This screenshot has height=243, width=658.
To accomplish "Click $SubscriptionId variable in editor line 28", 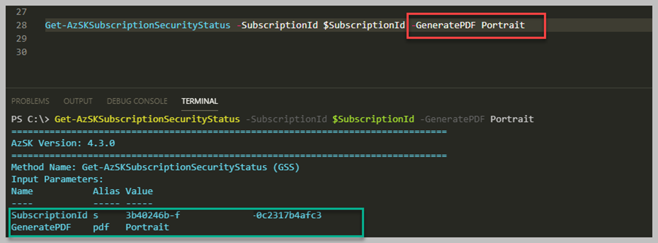I will point(364,25).
